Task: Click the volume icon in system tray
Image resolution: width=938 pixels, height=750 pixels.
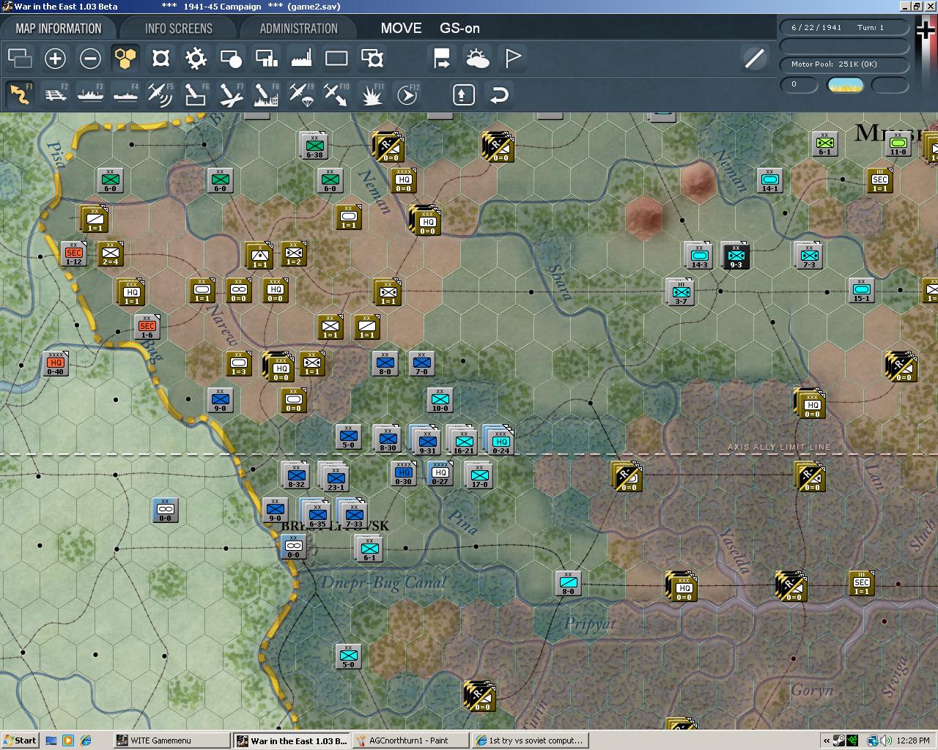Action: click(887, 740)
